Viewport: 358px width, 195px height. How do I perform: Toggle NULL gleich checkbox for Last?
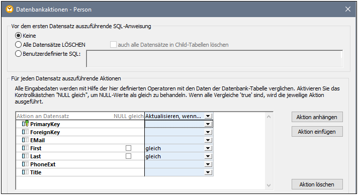pos(129,156)
